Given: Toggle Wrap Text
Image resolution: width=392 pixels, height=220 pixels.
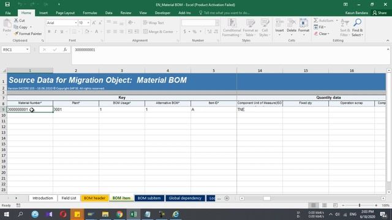Looking at the screenshot, I should (x=154, y=23).
